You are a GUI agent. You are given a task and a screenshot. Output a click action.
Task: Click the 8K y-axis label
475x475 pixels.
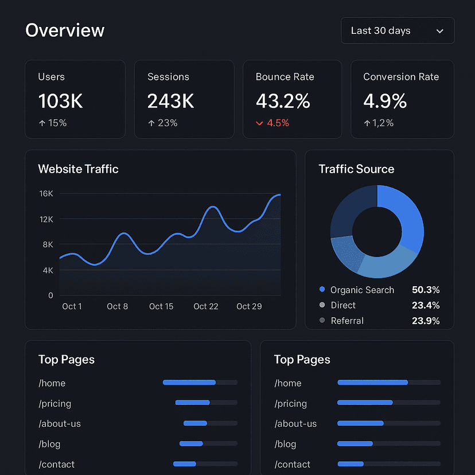[48, 244]
